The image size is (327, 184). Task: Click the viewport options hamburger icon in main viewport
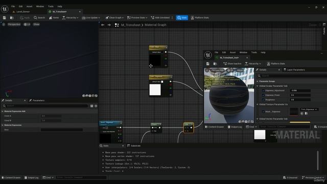click(x=4, y=25)
